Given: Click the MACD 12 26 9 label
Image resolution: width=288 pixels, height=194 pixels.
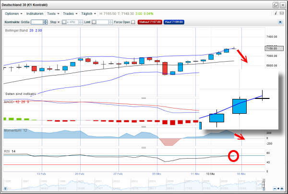Looking at the screenshot, I should coord(16,102).
